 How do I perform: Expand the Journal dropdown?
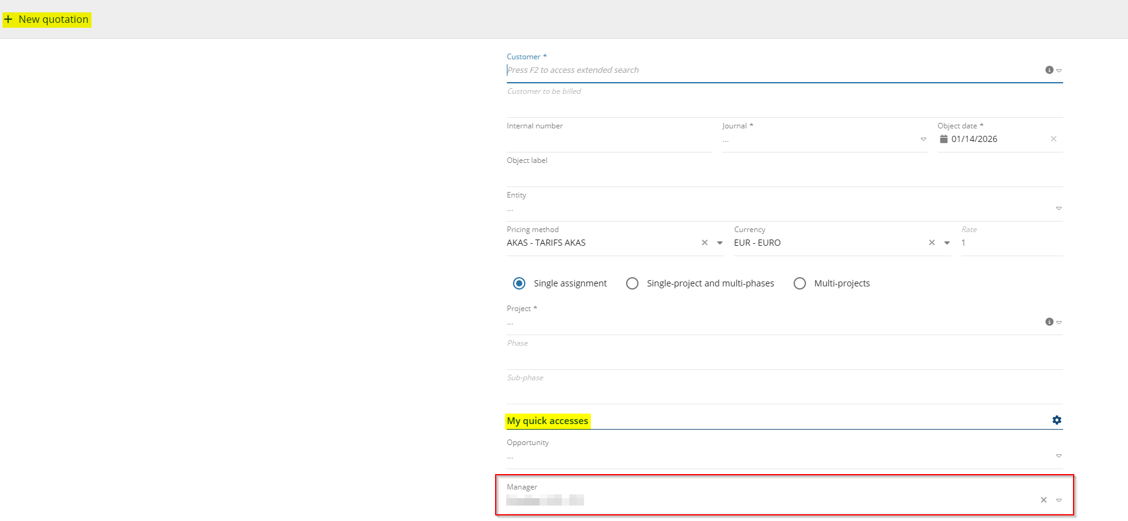point(923,140)
